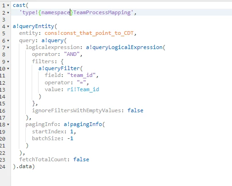Click a!queryLogicalExpression function name
This screenshot has width=232, height=186.
point(124,47)
